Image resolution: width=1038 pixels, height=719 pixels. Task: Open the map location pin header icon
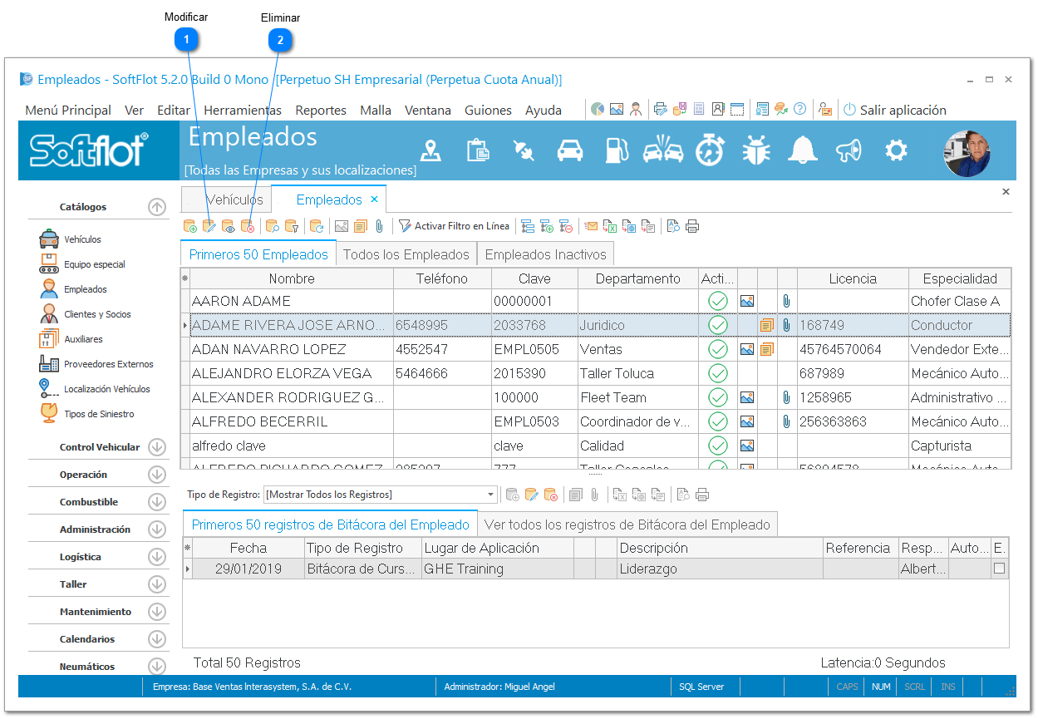pyautogui.click(x=430, y=150)
